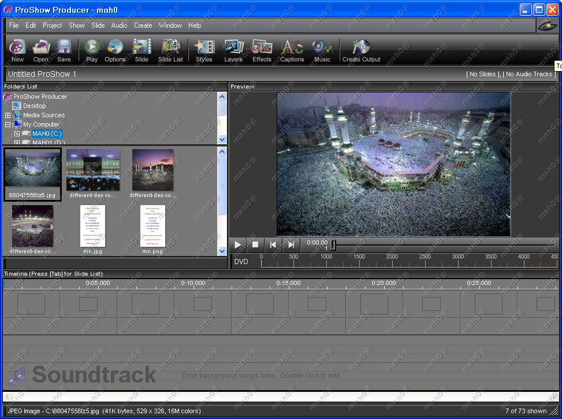Open the Effects toolbar icon

262,50
